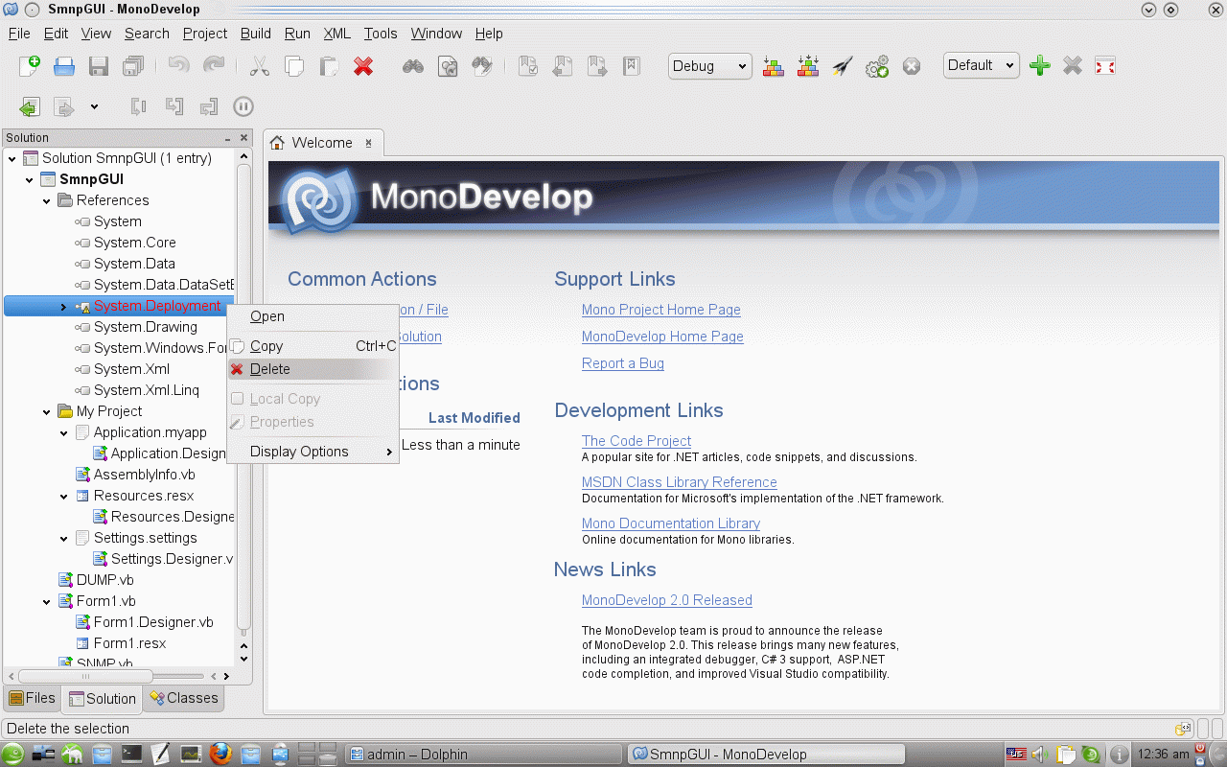Viewport: 1227px width, 767px height.
Task: Launch Firefox from the taskbar
Action: point(220,754)
